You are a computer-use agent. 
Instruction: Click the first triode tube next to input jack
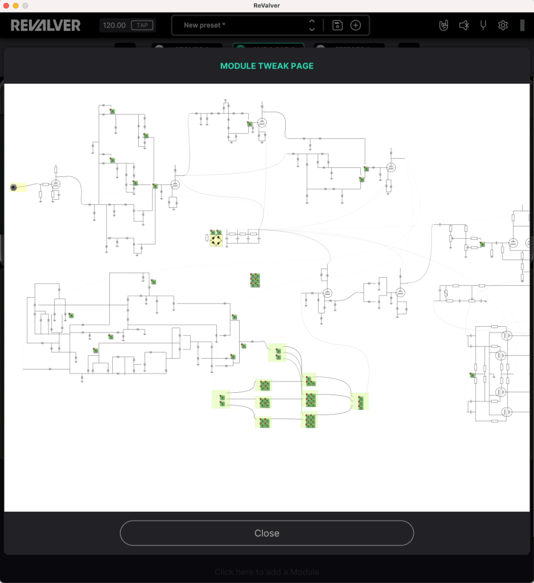[56, 184]
